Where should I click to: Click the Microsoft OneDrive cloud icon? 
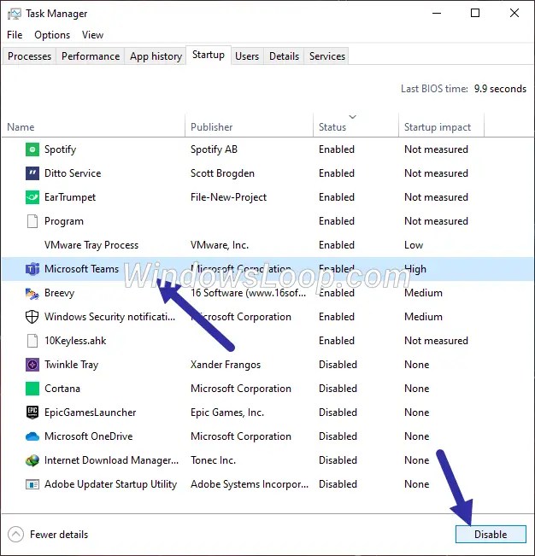tap(32, 436)
